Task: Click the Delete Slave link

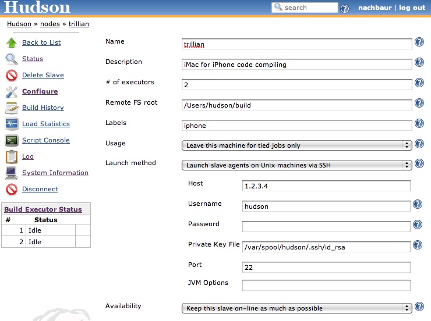Action: click(x=43, y=75)
